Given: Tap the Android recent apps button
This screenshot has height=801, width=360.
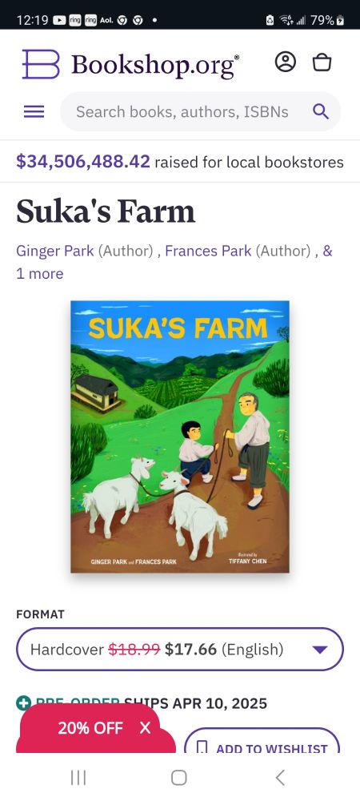Looking at the screenshot, I should coord(78,778).
